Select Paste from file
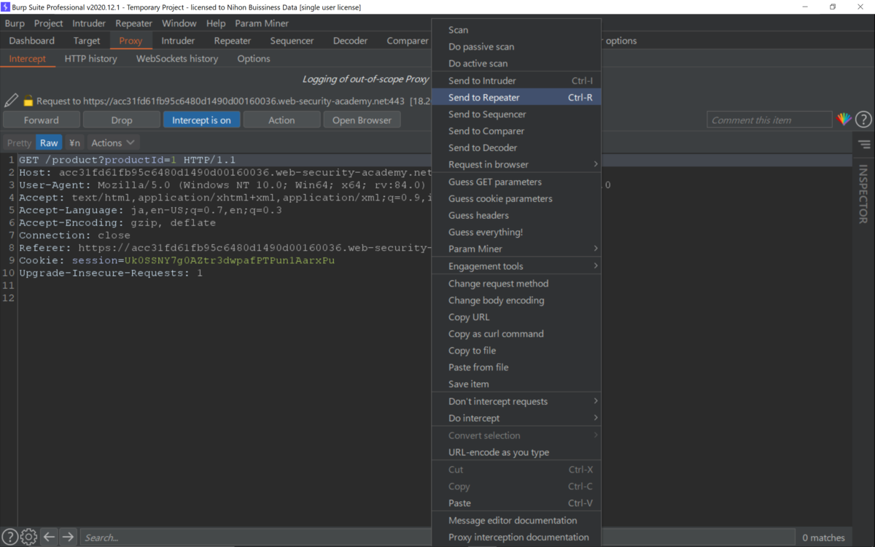This screenshot has height=547, width=875. tap(516, 367)
